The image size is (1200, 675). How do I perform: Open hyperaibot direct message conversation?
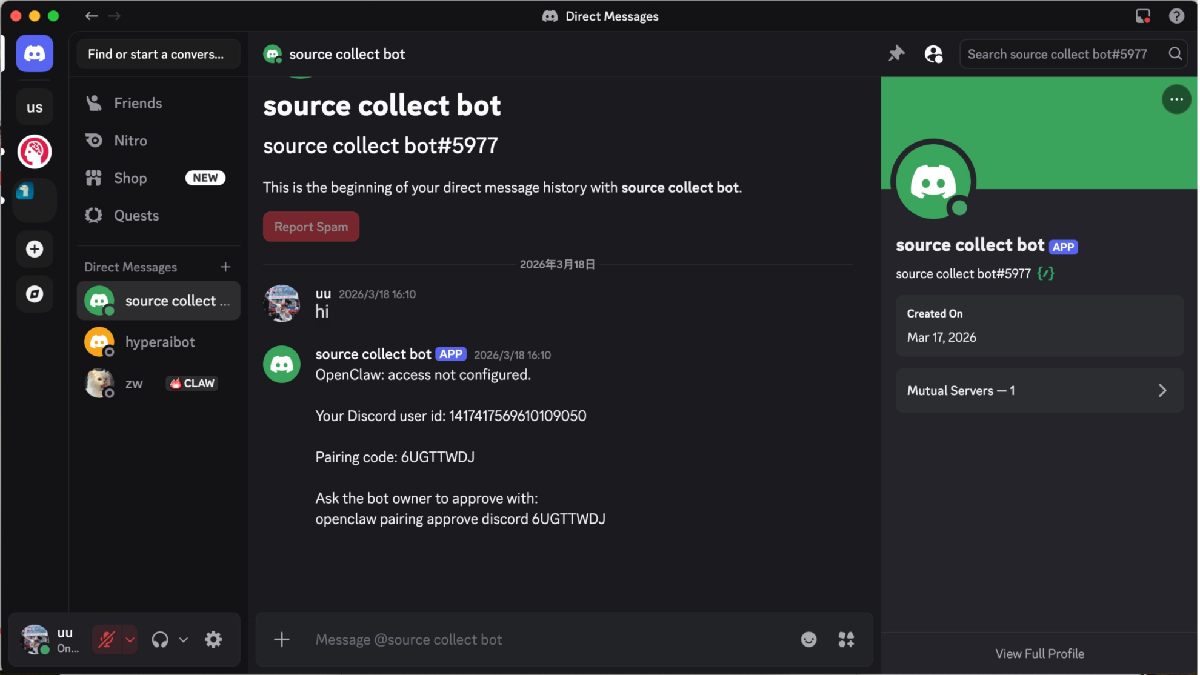coord(159,342)
